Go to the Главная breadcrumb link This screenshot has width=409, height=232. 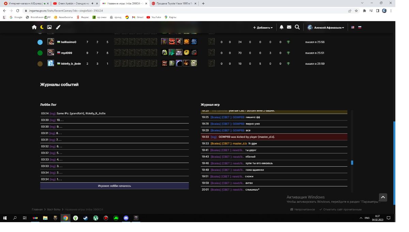point(37,210)
